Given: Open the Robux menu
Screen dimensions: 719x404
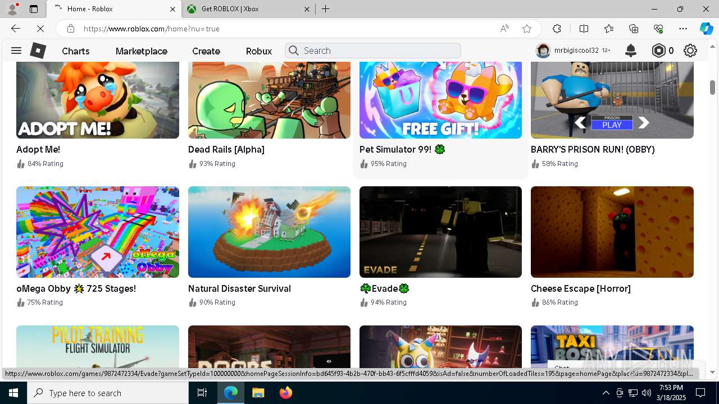Looking at the screenshot, I should point(259,51).
